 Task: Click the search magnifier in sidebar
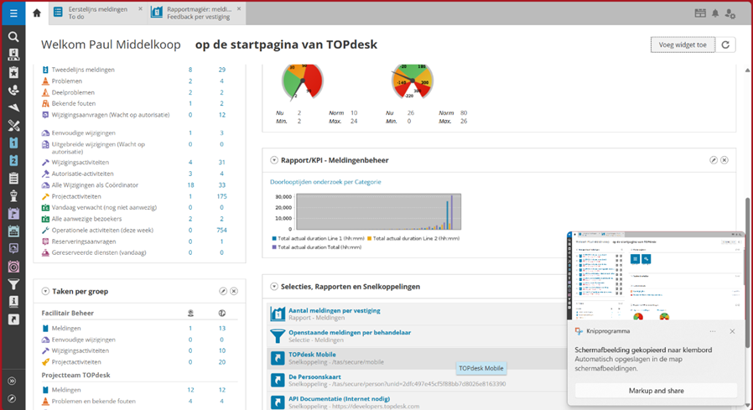13,37
